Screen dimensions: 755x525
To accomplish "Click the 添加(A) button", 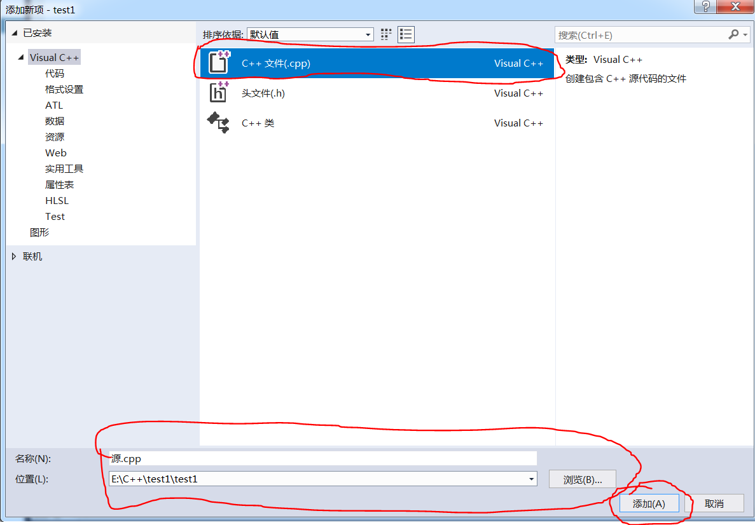I will (648, 503).
